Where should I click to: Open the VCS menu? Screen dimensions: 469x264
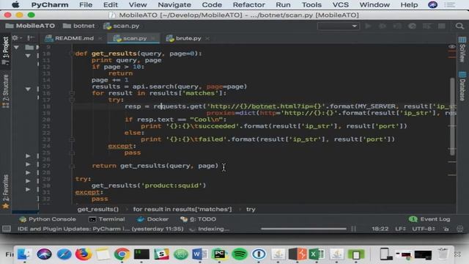coord(340,5)
